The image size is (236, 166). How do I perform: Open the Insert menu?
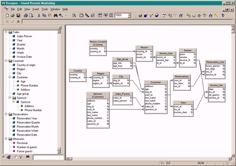click(36, 9)
